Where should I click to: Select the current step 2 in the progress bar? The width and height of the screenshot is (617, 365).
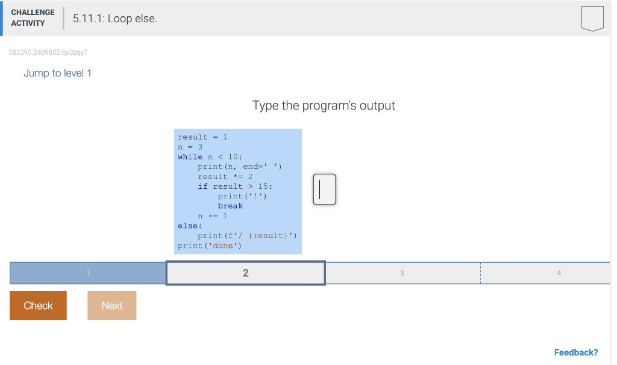click(x=245, y=273)
